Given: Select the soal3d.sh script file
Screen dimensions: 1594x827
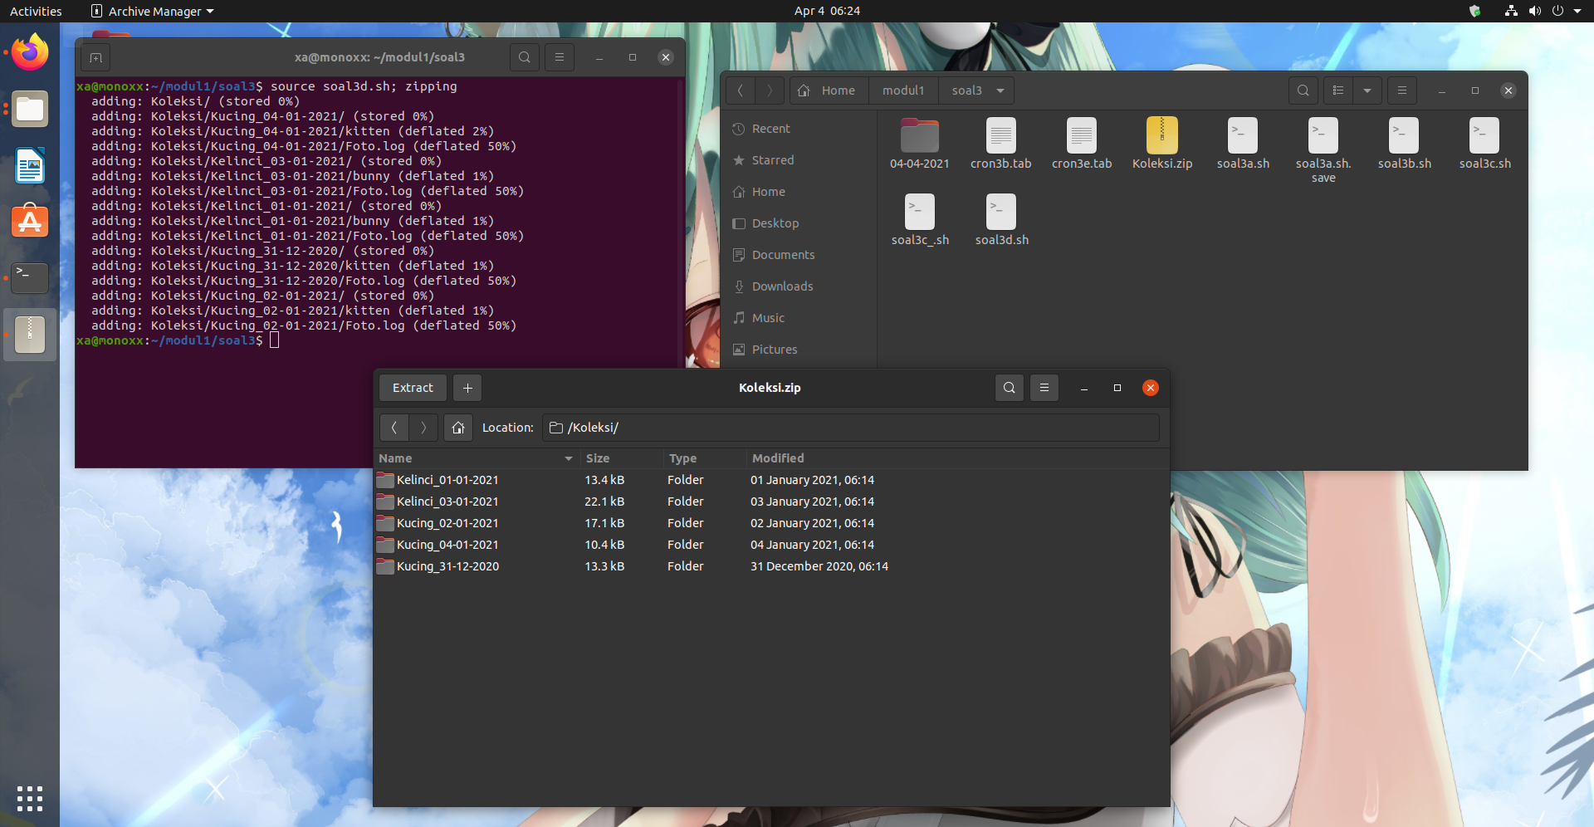Looking at the screenshot, I should [1001, 220].
